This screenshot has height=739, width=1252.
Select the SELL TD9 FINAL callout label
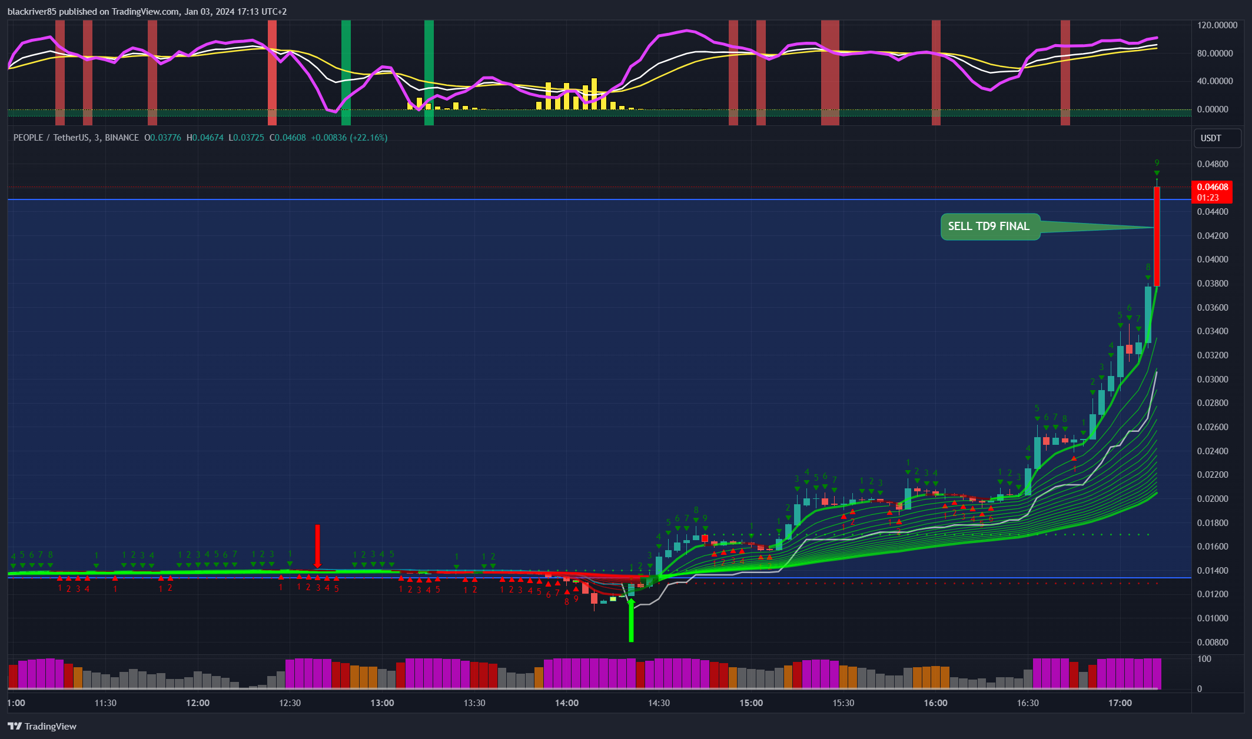(x=990, y=227)
